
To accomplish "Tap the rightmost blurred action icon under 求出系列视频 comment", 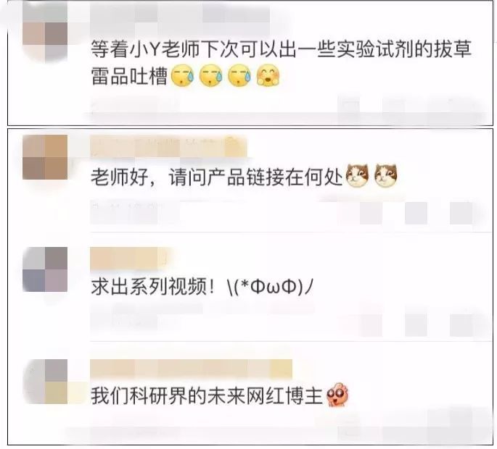I will coord(461,325).
